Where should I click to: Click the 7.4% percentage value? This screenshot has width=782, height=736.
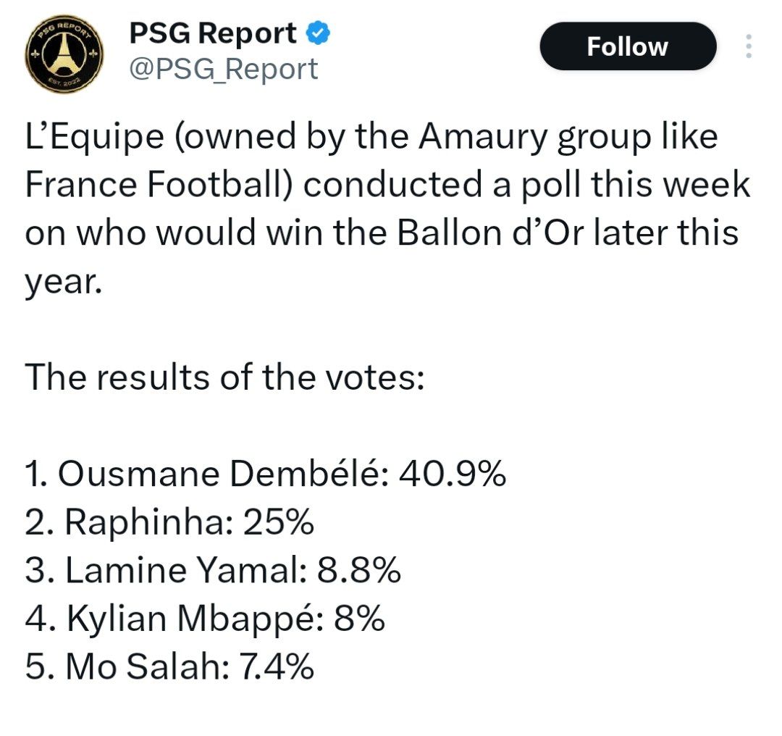(277, 666)
